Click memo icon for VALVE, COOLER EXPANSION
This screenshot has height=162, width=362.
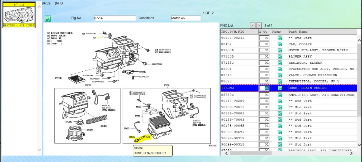tap(280, 75)
